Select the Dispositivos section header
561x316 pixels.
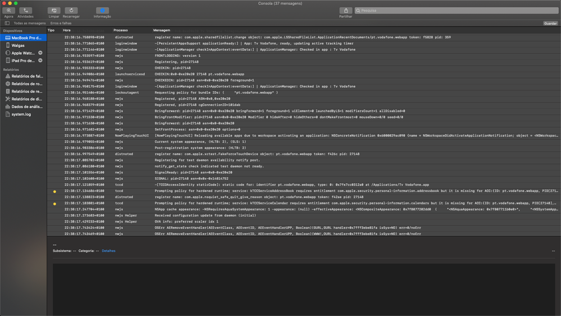(12, 31)
